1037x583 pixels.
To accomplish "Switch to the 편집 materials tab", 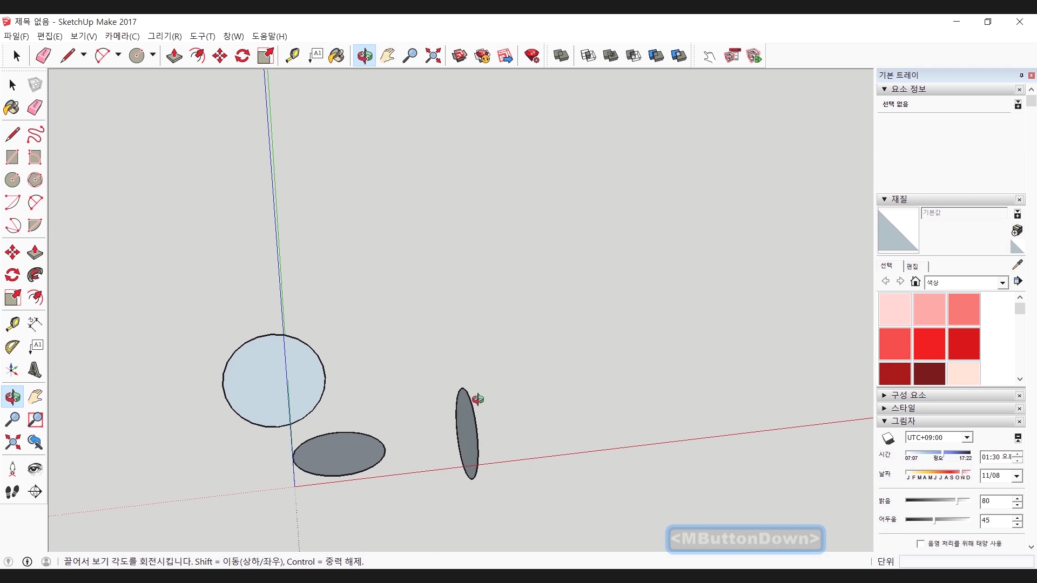I will coord(912,266).
